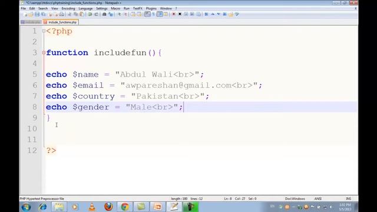Click the Close All toolbar icon

56,14
